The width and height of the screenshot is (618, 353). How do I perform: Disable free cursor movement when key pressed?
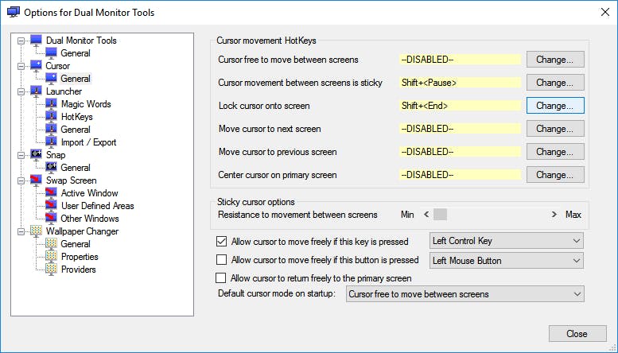pyautogui.click(x=222, y=241)
